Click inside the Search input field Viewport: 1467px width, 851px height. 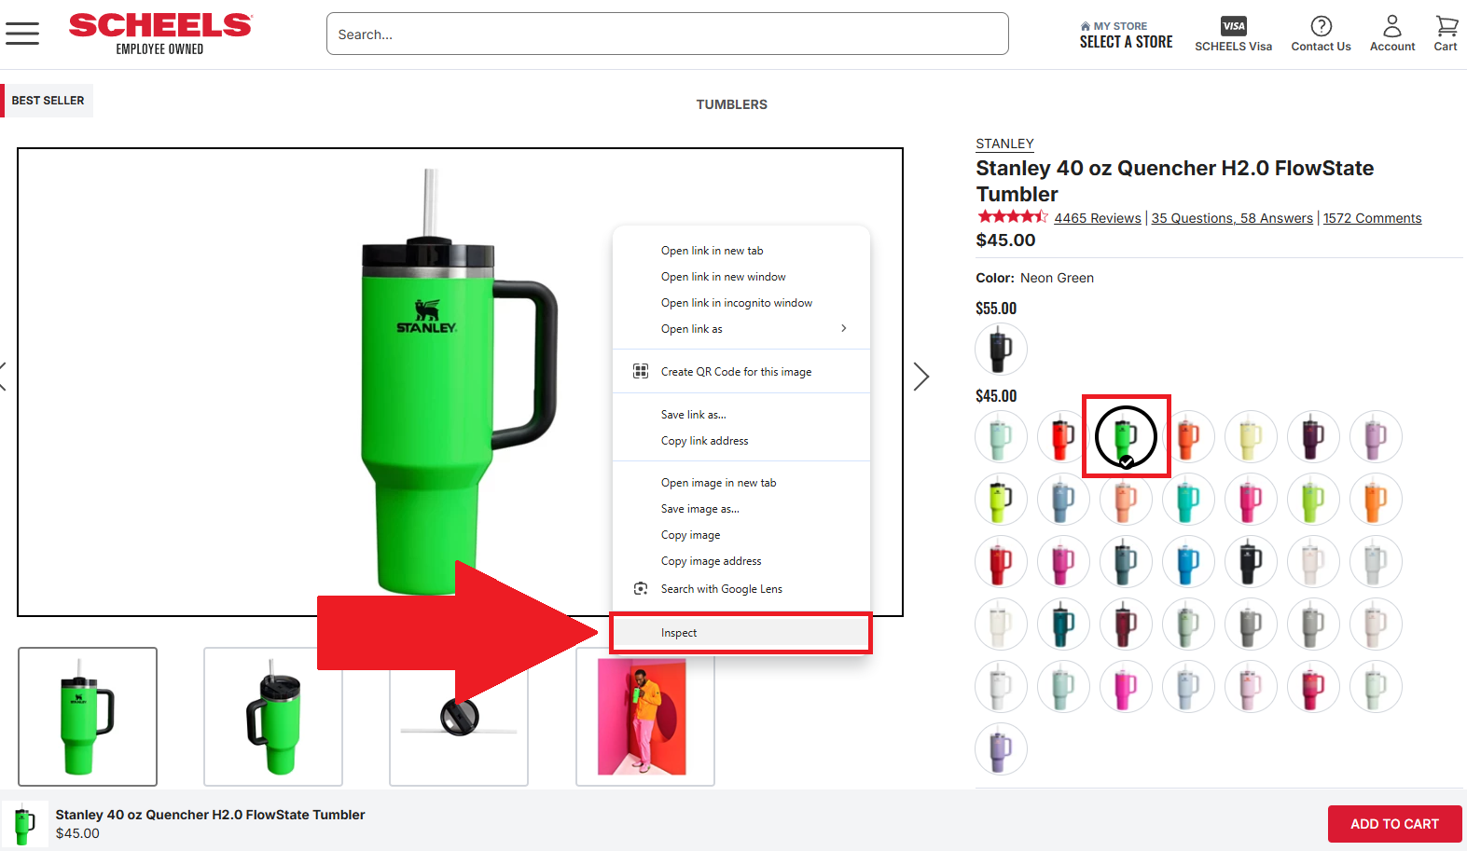[x=667, y=34]
